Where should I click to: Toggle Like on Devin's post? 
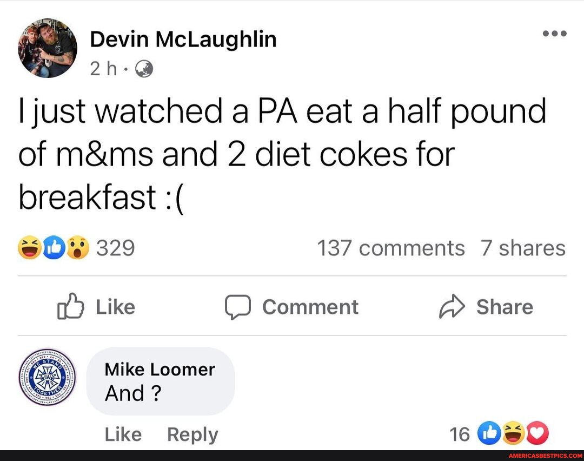(x=95, y=307)
